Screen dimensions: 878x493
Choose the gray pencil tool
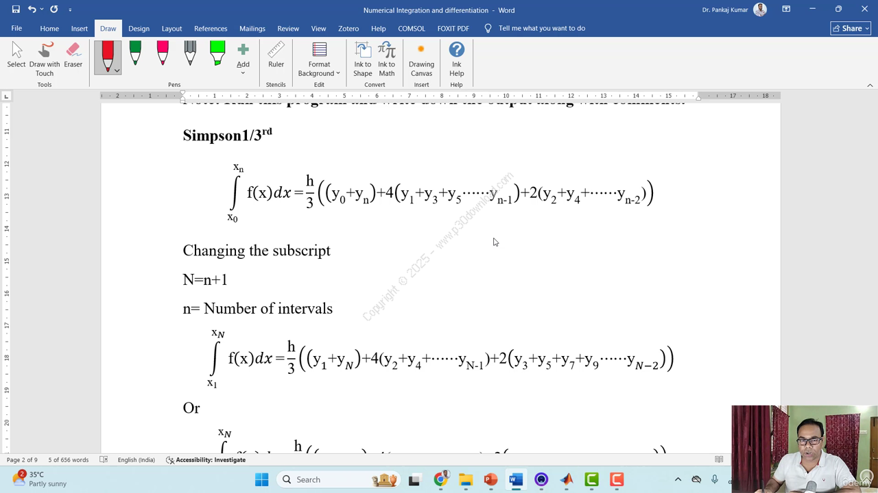pyautogui.click(x=190, y=53)
